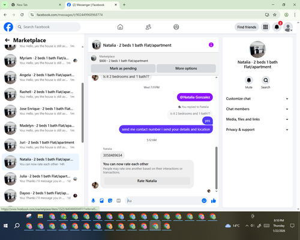
Task: Click Find friends button
Action: point(247,27)
